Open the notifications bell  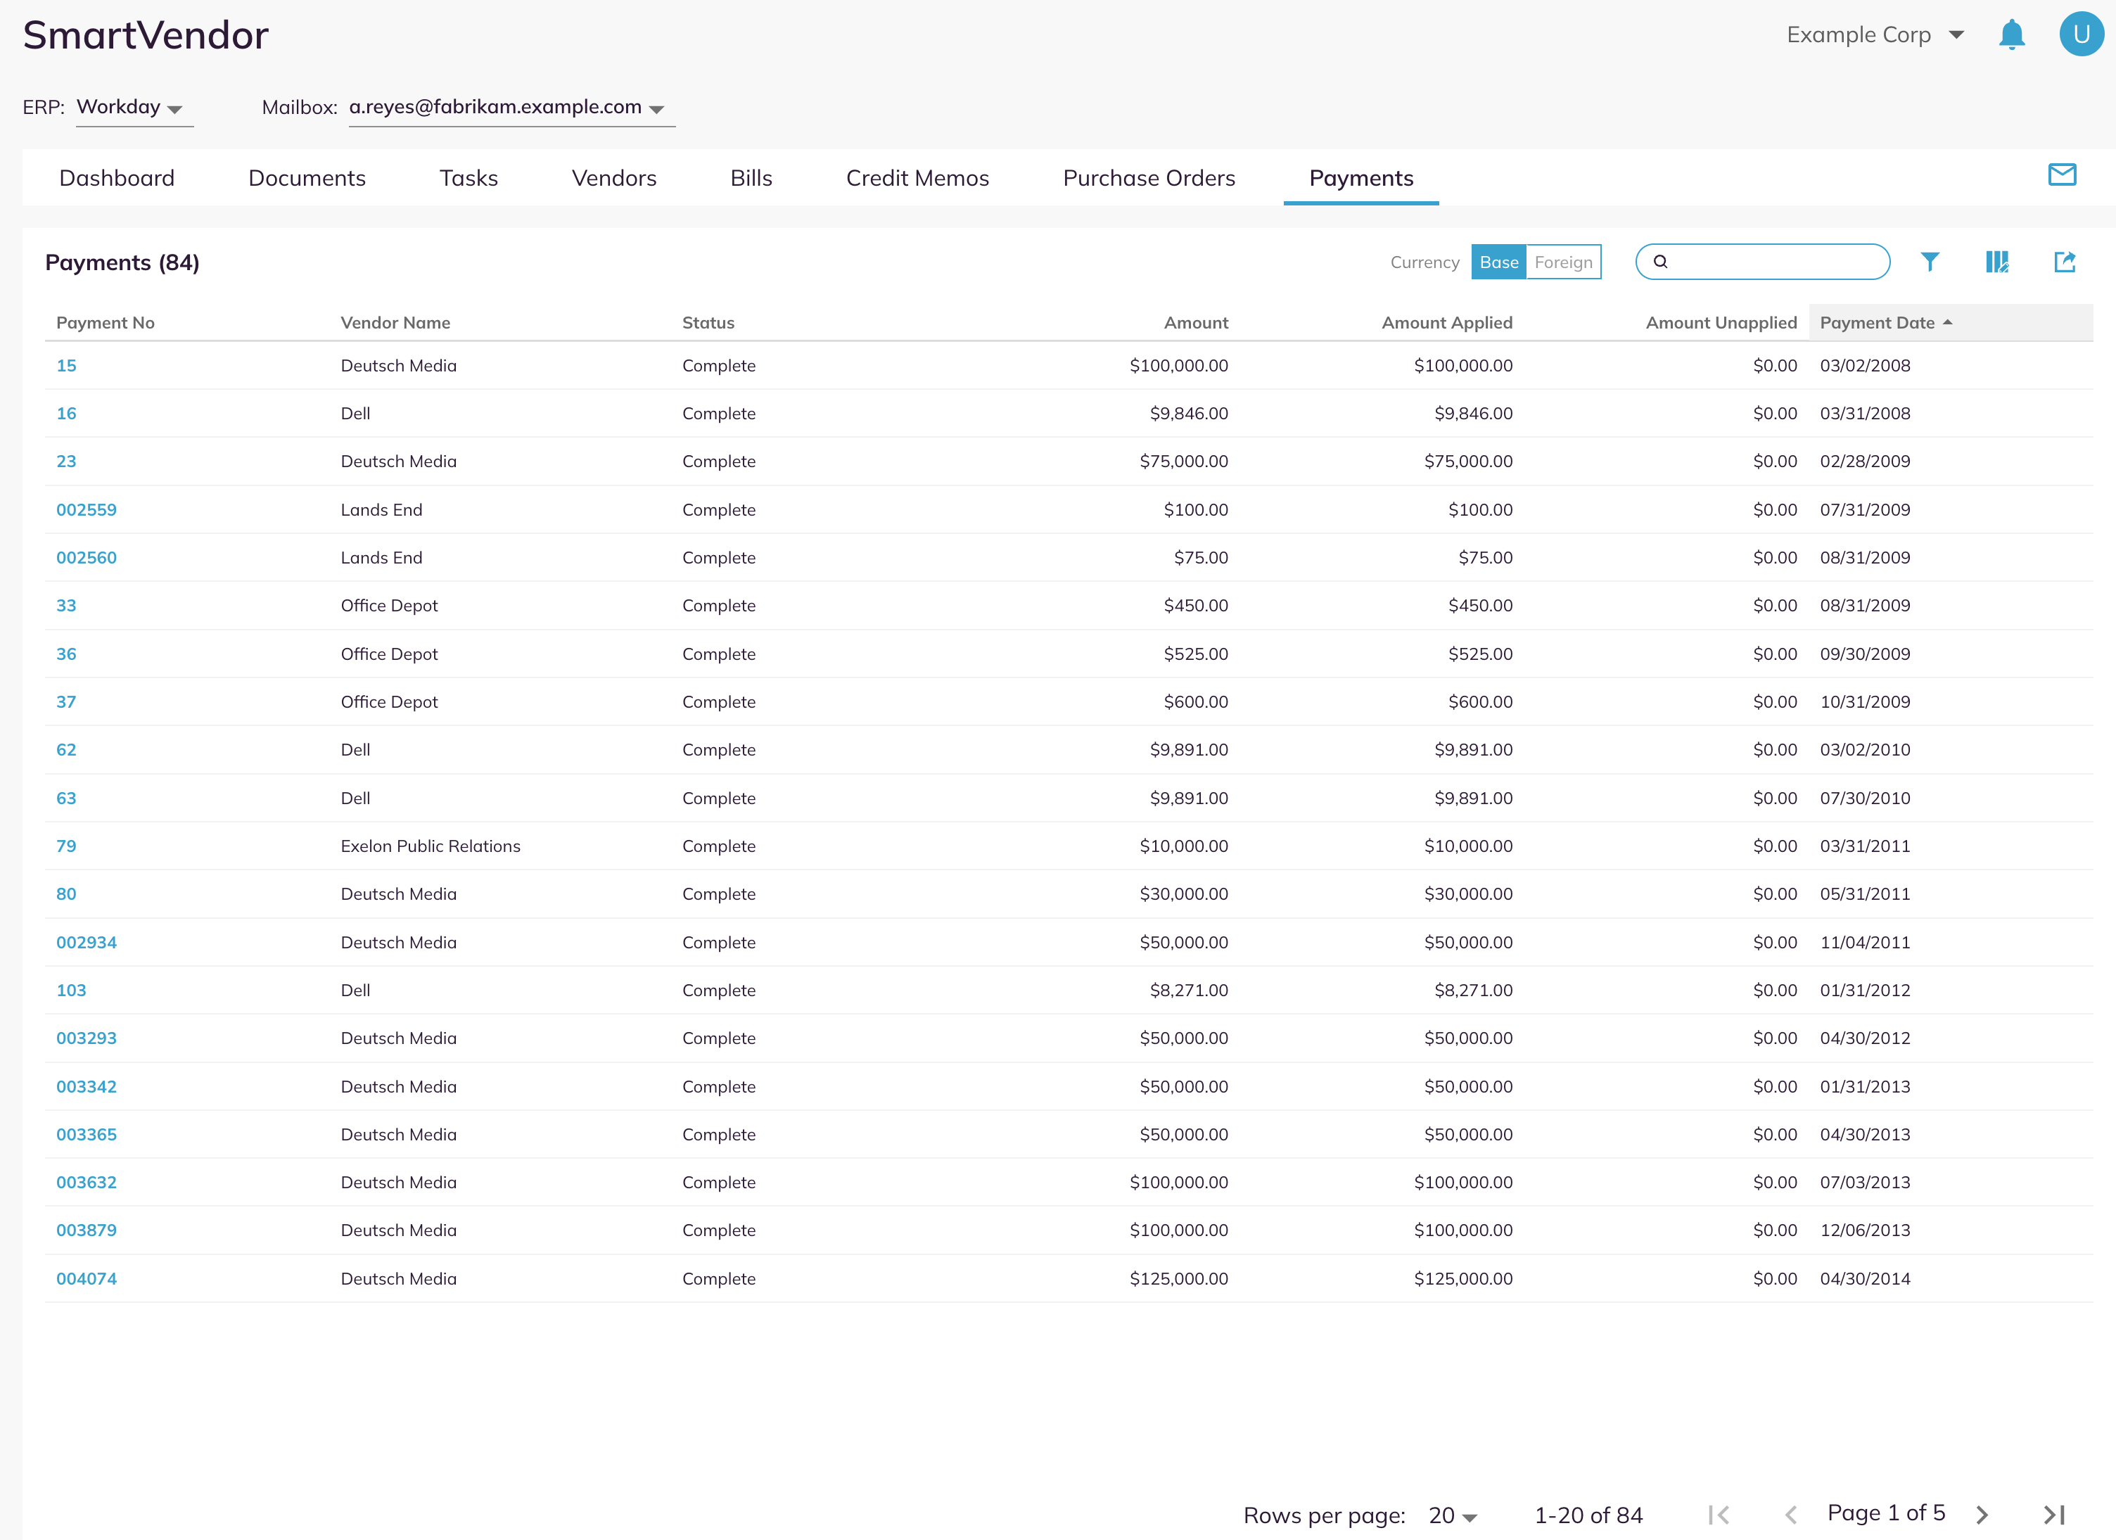pyautogui.click(x=2011, y=34)
